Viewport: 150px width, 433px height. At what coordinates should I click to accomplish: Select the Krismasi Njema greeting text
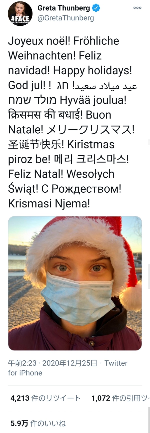pos(49,203)
